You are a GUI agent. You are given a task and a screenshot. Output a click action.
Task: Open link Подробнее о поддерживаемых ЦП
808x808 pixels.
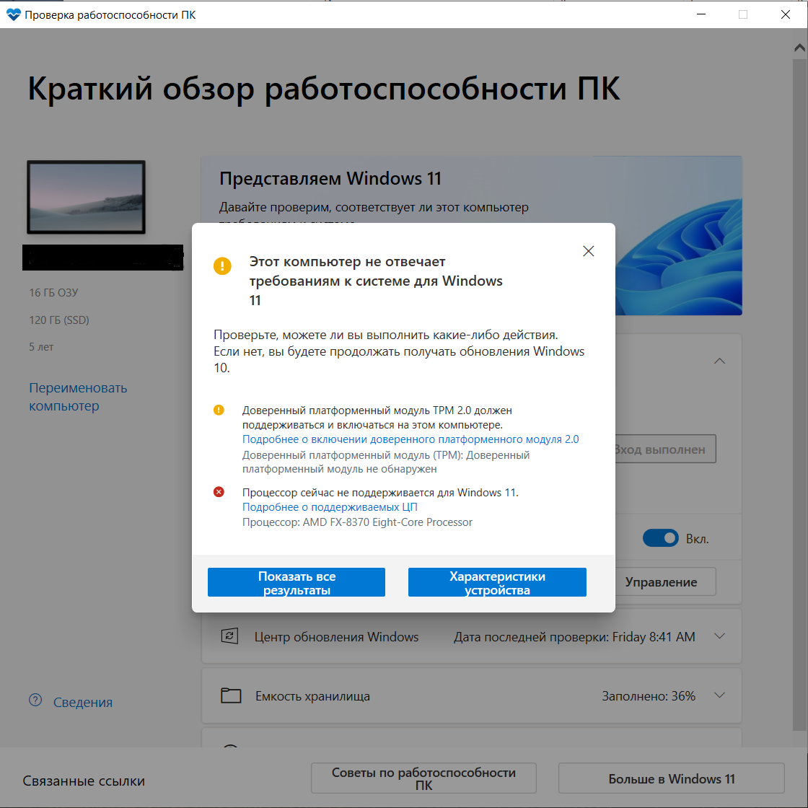coord(330,507)
